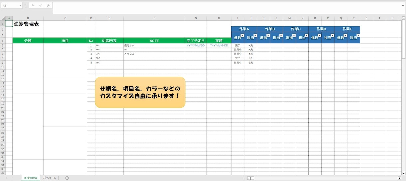
Task: Click the green No header cell
Action: pos(91,41)
